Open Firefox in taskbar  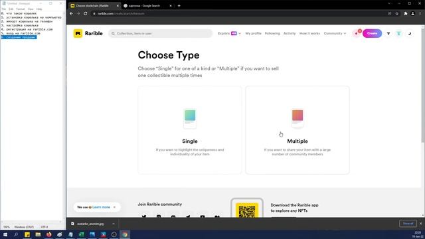[48, 234]
